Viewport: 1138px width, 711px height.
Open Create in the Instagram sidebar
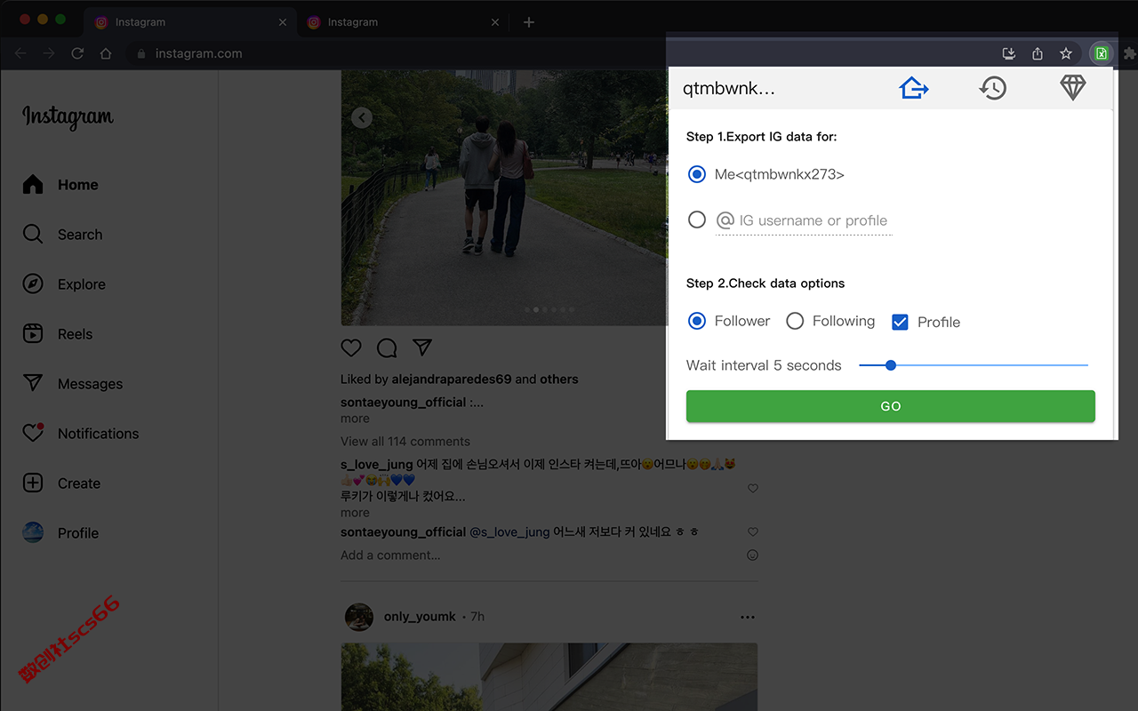[x=60, y=483]
